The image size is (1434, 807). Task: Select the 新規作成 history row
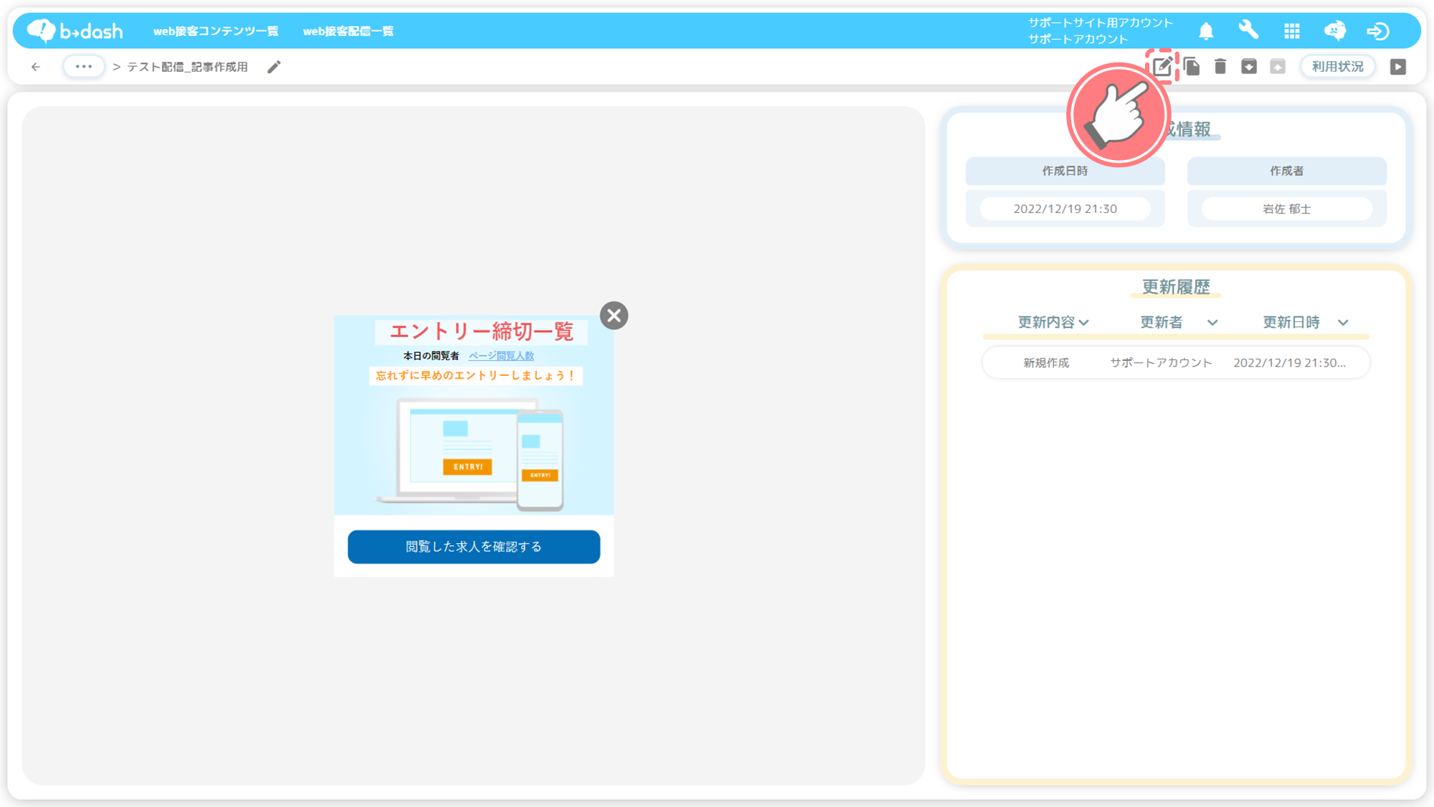pos(1176,363)
